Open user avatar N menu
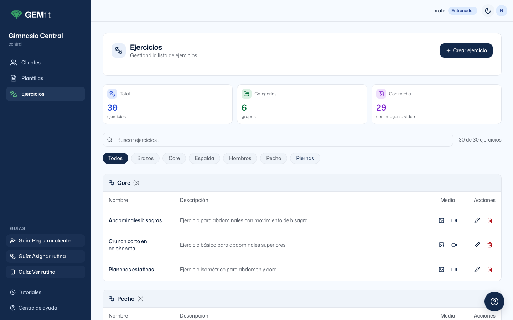Image resolution: width=513 pixels, height=320 pixels. (502, 11)
